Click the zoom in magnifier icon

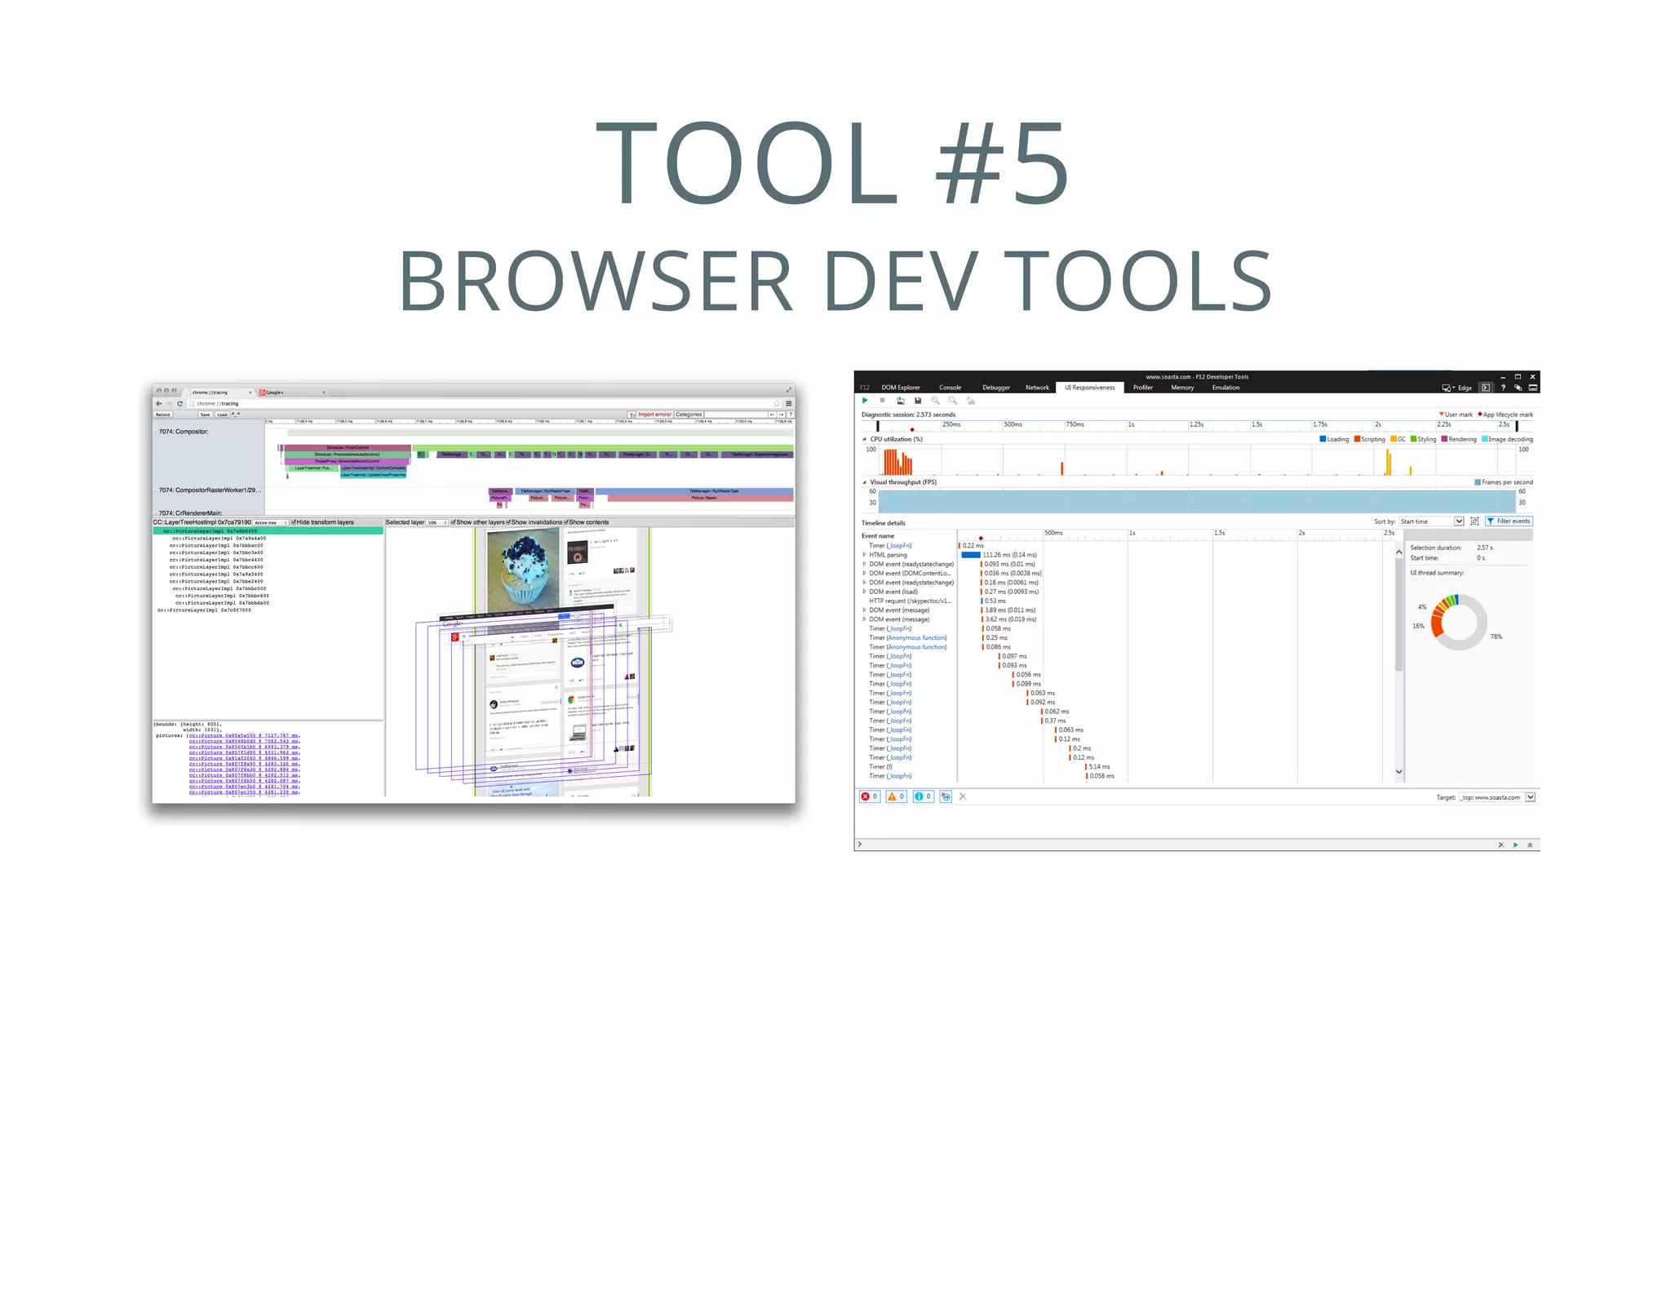(935, 401)
